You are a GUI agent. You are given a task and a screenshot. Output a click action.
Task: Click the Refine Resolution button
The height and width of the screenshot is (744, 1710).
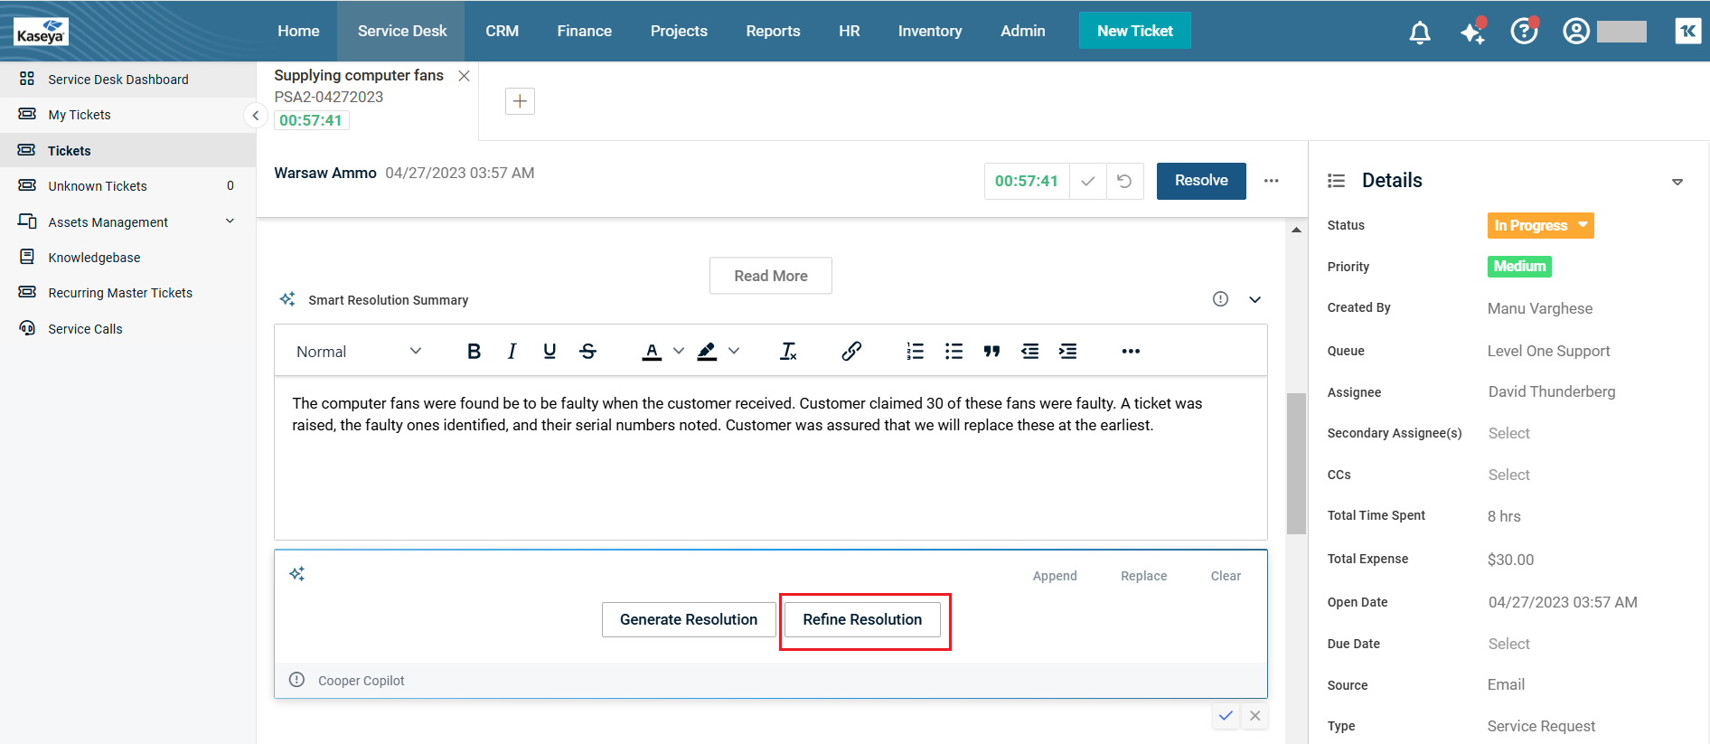pos(862,619)
